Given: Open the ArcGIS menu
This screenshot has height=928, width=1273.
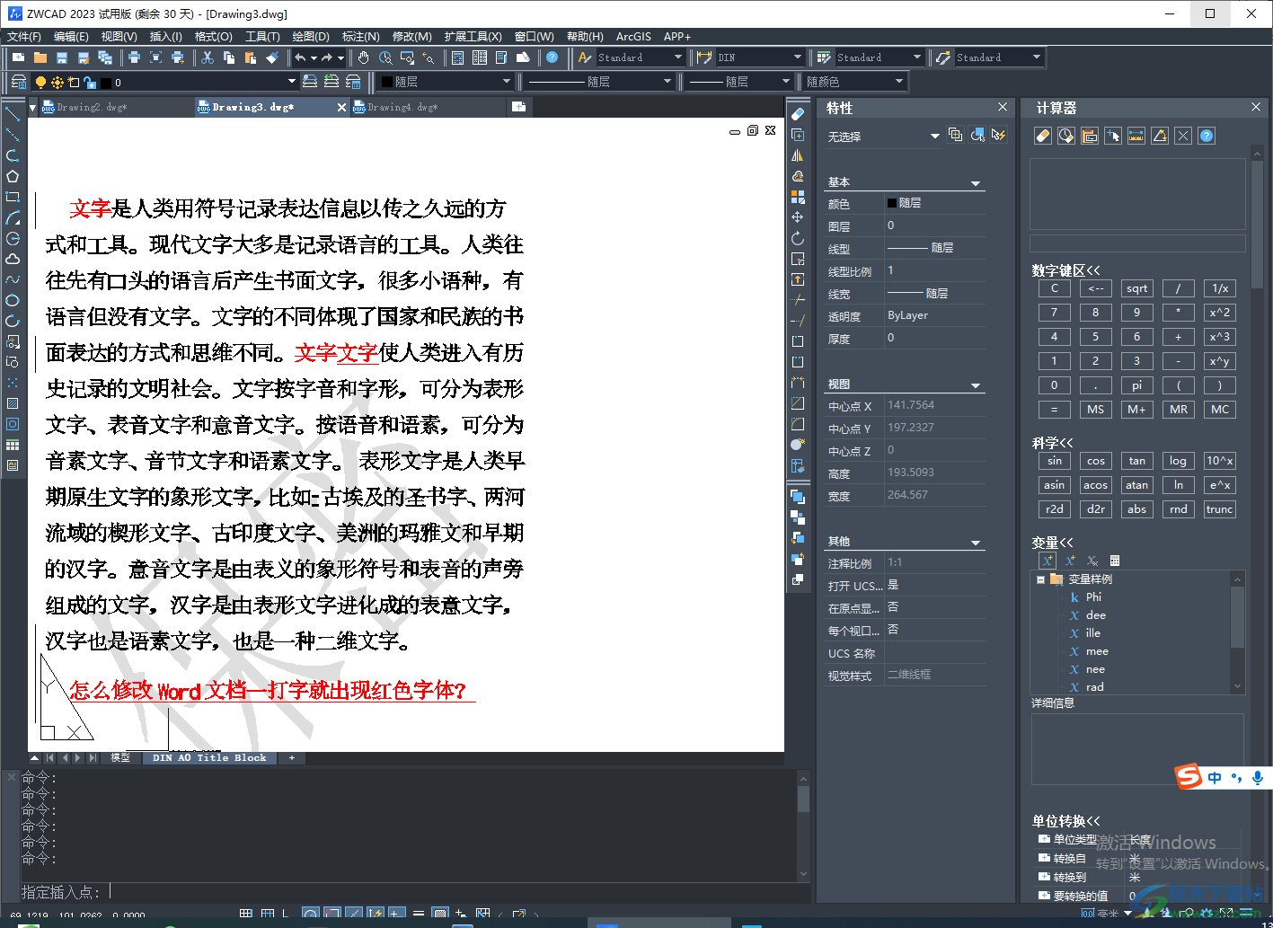Looking at the screenshot, I should coord(633,37).
